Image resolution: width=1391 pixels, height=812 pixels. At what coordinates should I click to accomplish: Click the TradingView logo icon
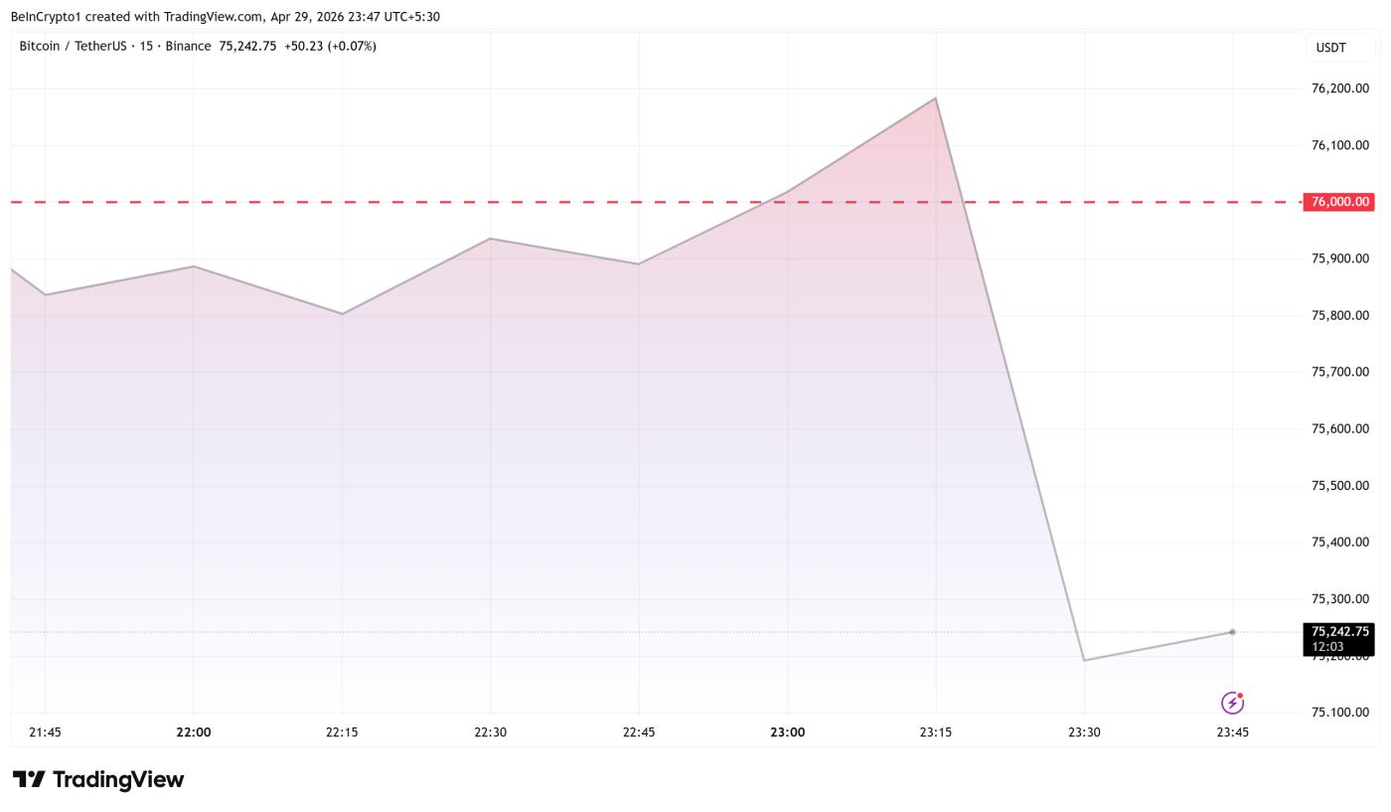point(29,780)
